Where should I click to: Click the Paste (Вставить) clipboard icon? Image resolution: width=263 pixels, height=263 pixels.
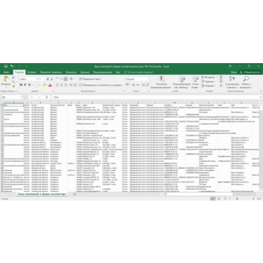[6, 79]
